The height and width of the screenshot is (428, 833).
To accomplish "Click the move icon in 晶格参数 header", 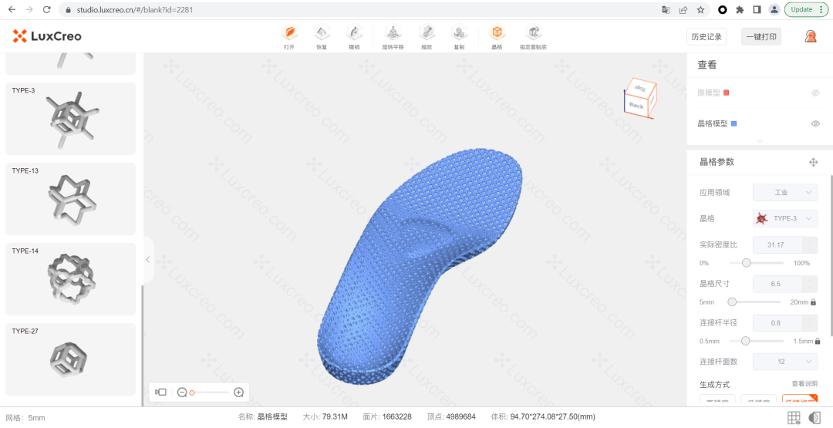I will coord(813,162).
